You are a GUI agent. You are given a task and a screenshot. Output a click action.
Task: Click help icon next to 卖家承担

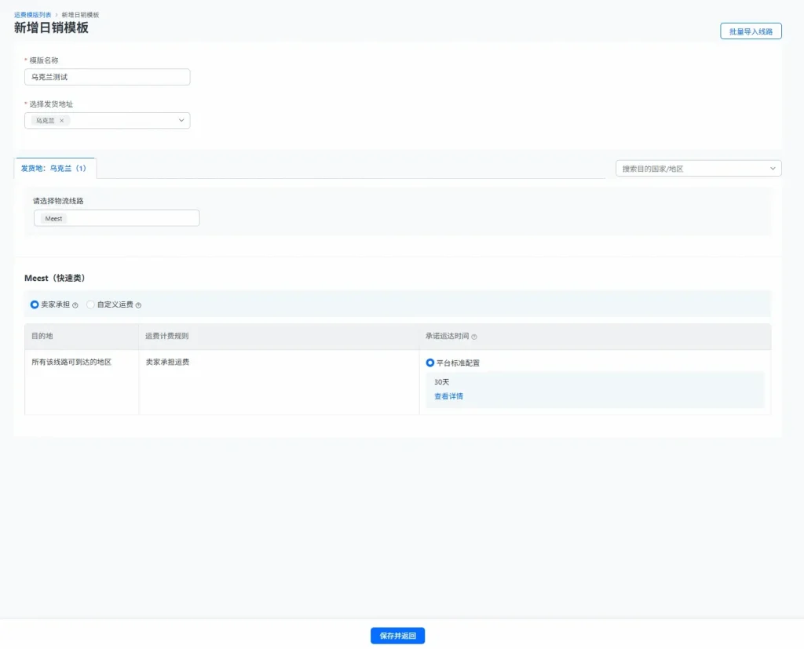click(75, 305)
